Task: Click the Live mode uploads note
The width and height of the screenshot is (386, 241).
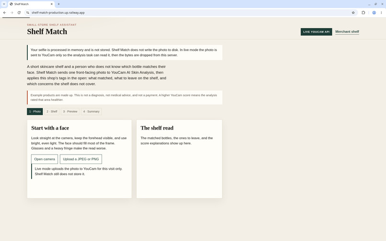Action: [79, 171]
